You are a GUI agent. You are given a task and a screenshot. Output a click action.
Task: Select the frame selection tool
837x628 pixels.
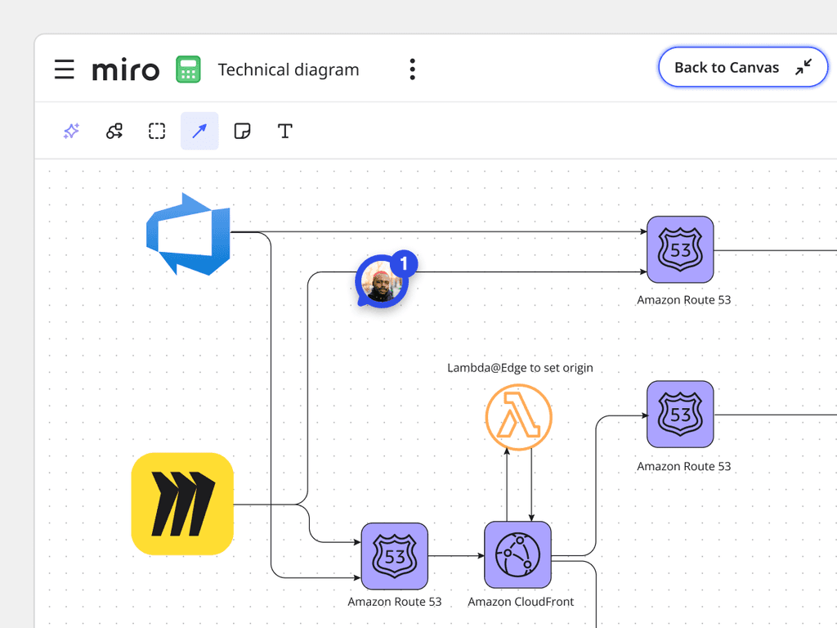coord(156,131)
